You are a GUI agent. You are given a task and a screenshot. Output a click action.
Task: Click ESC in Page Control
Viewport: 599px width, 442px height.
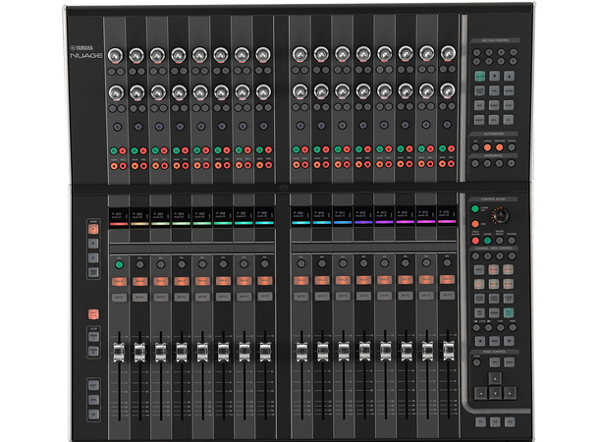tap(495, 362)
